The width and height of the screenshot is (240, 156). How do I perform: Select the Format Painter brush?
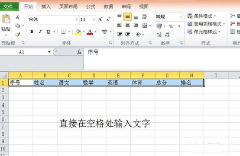[18, 34]
